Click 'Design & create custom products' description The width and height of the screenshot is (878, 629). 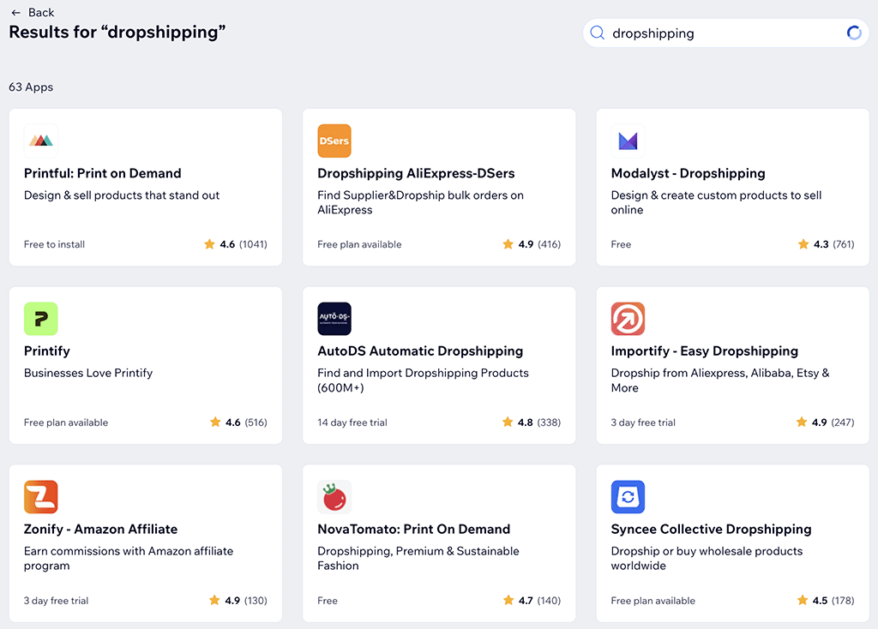pos(716,202)
